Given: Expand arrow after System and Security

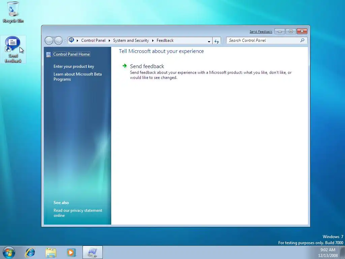Looking at the screenshot, I should [153, 40].
